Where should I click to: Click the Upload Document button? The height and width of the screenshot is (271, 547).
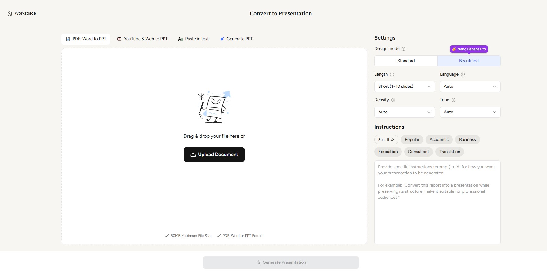tap(214, 155)
